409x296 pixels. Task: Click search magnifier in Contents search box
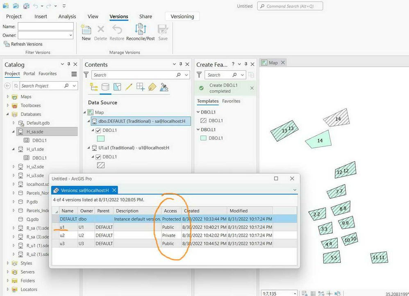[178, 75]
